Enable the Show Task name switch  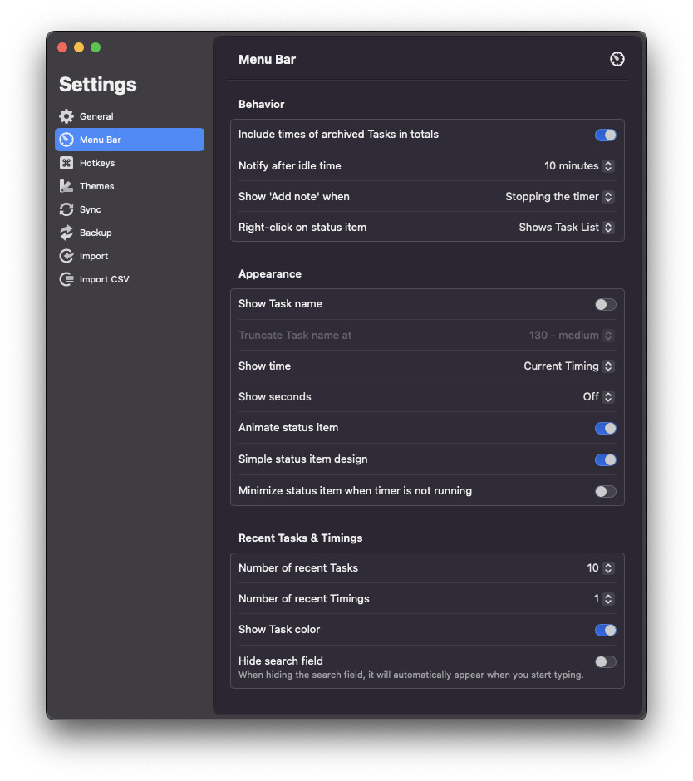pyautogui.click(x=605, y=304)
